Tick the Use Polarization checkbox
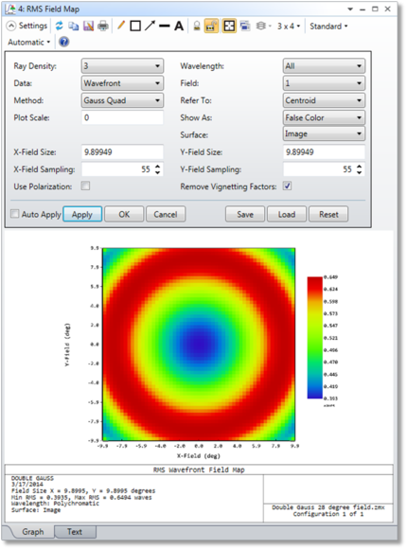 pyautogui.click(x=85, y=186)
